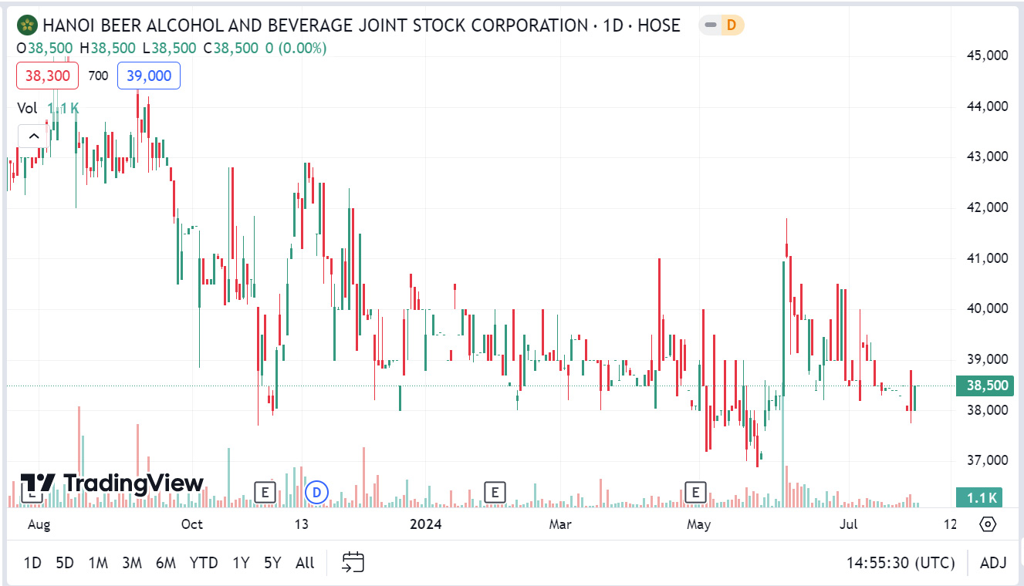Click the green 38,500 price tag

coord(985,386)
